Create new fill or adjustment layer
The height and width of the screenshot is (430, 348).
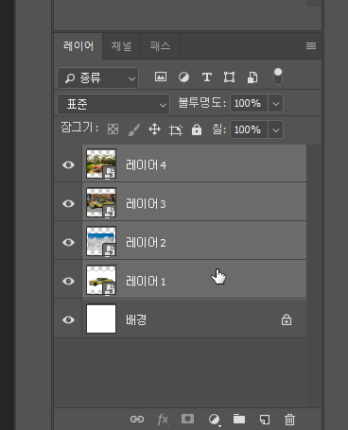[x=214, y=420]
